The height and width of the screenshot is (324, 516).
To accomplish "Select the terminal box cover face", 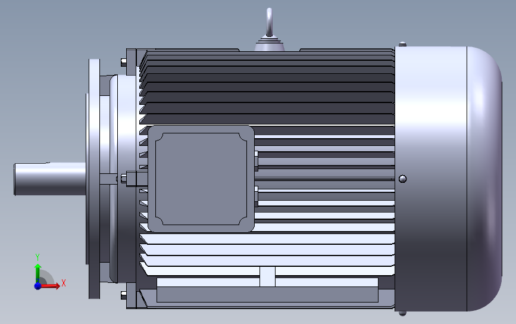I will click(201, 179).
